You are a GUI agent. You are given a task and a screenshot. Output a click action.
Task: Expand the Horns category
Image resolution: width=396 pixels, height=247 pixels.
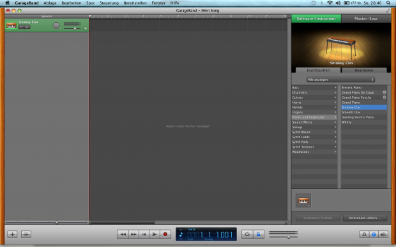point(314,102)
